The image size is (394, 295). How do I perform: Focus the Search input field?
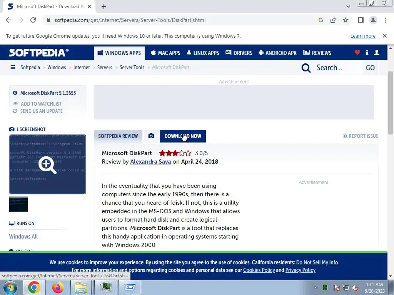[x=338, y=68]
